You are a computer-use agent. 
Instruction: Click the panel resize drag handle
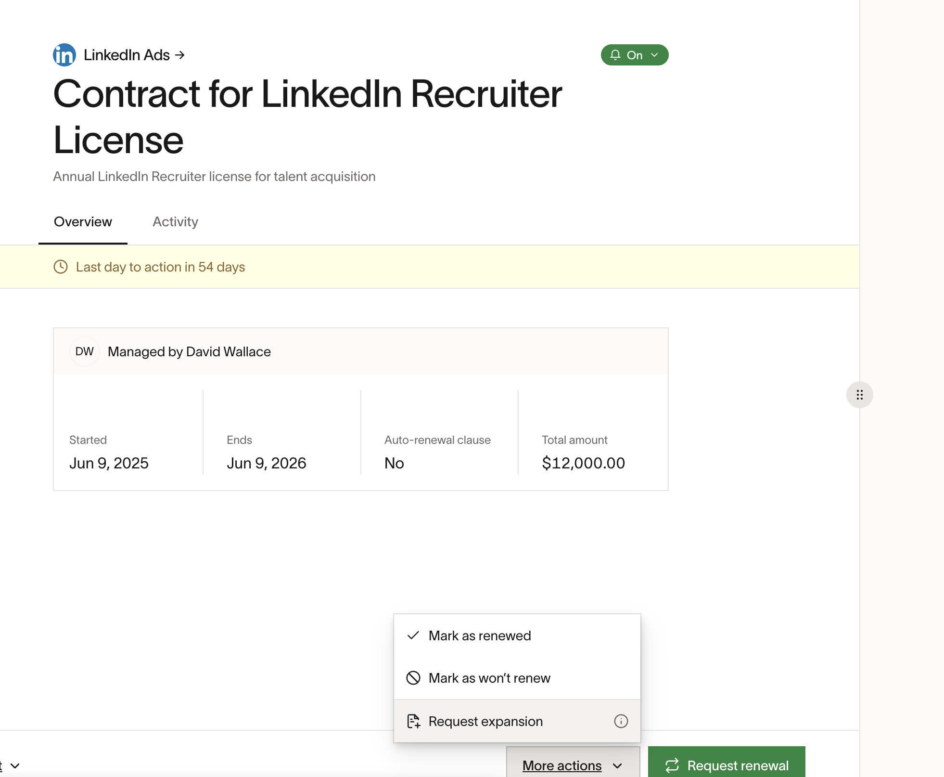(x=860, y=395)
